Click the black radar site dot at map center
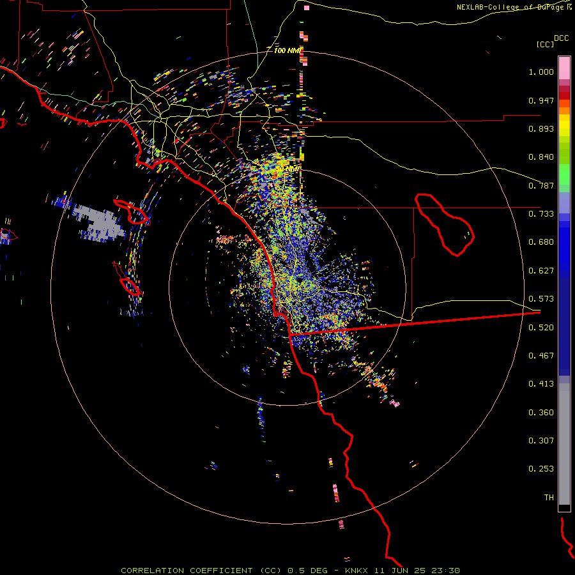575x575 pixels. 300,280
